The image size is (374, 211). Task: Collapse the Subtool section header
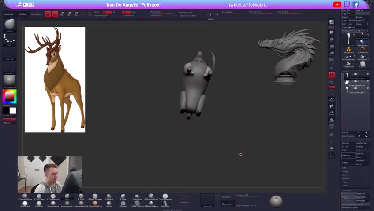(346, 71)
